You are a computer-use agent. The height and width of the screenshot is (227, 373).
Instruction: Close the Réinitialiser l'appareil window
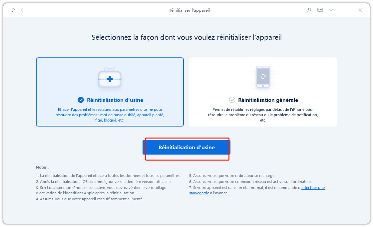tap(360, 10)
